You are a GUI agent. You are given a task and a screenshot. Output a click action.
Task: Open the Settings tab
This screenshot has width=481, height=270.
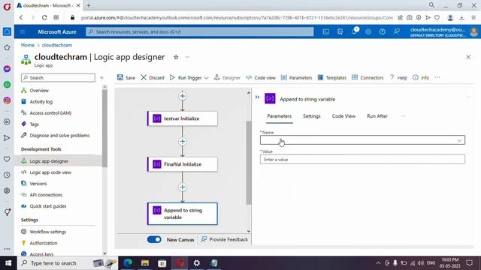pyautogui.click(x=312, y=116)
